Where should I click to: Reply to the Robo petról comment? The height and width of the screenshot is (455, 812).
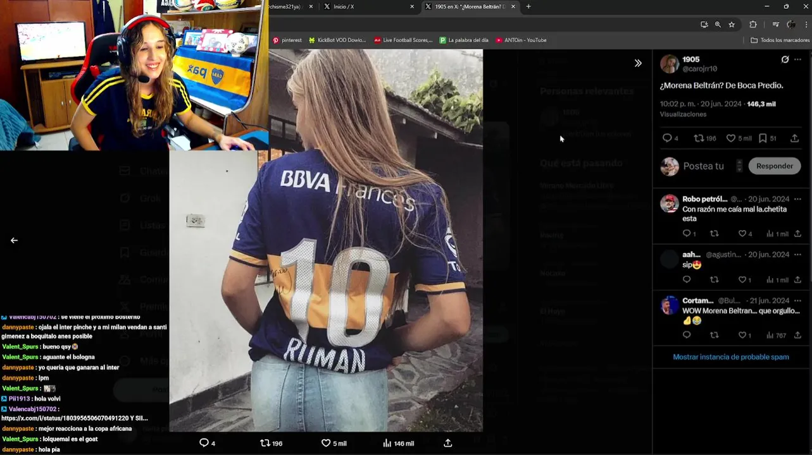(x=689, y=234)
